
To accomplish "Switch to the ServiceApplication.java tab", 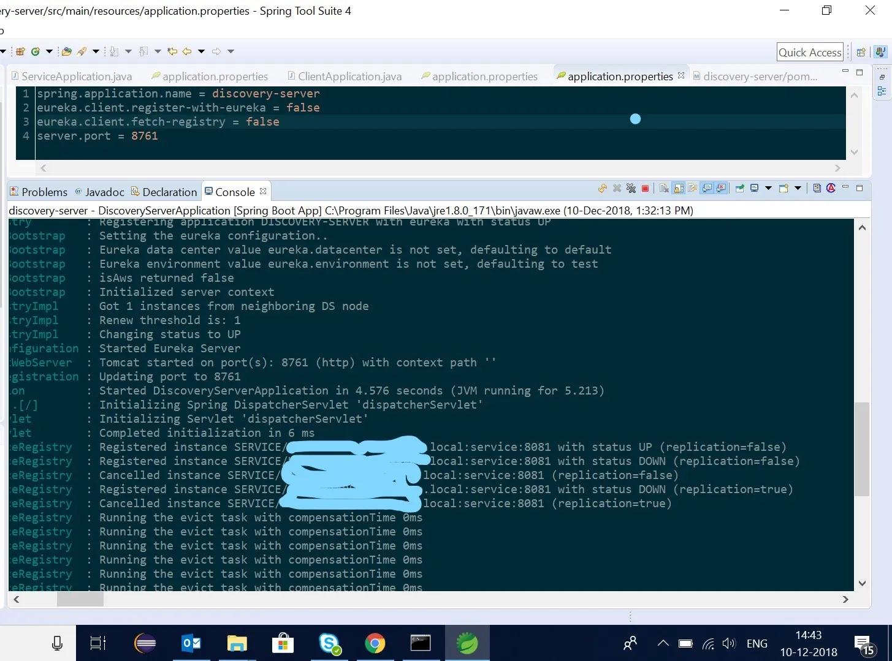I will click(x=72, y=76).
